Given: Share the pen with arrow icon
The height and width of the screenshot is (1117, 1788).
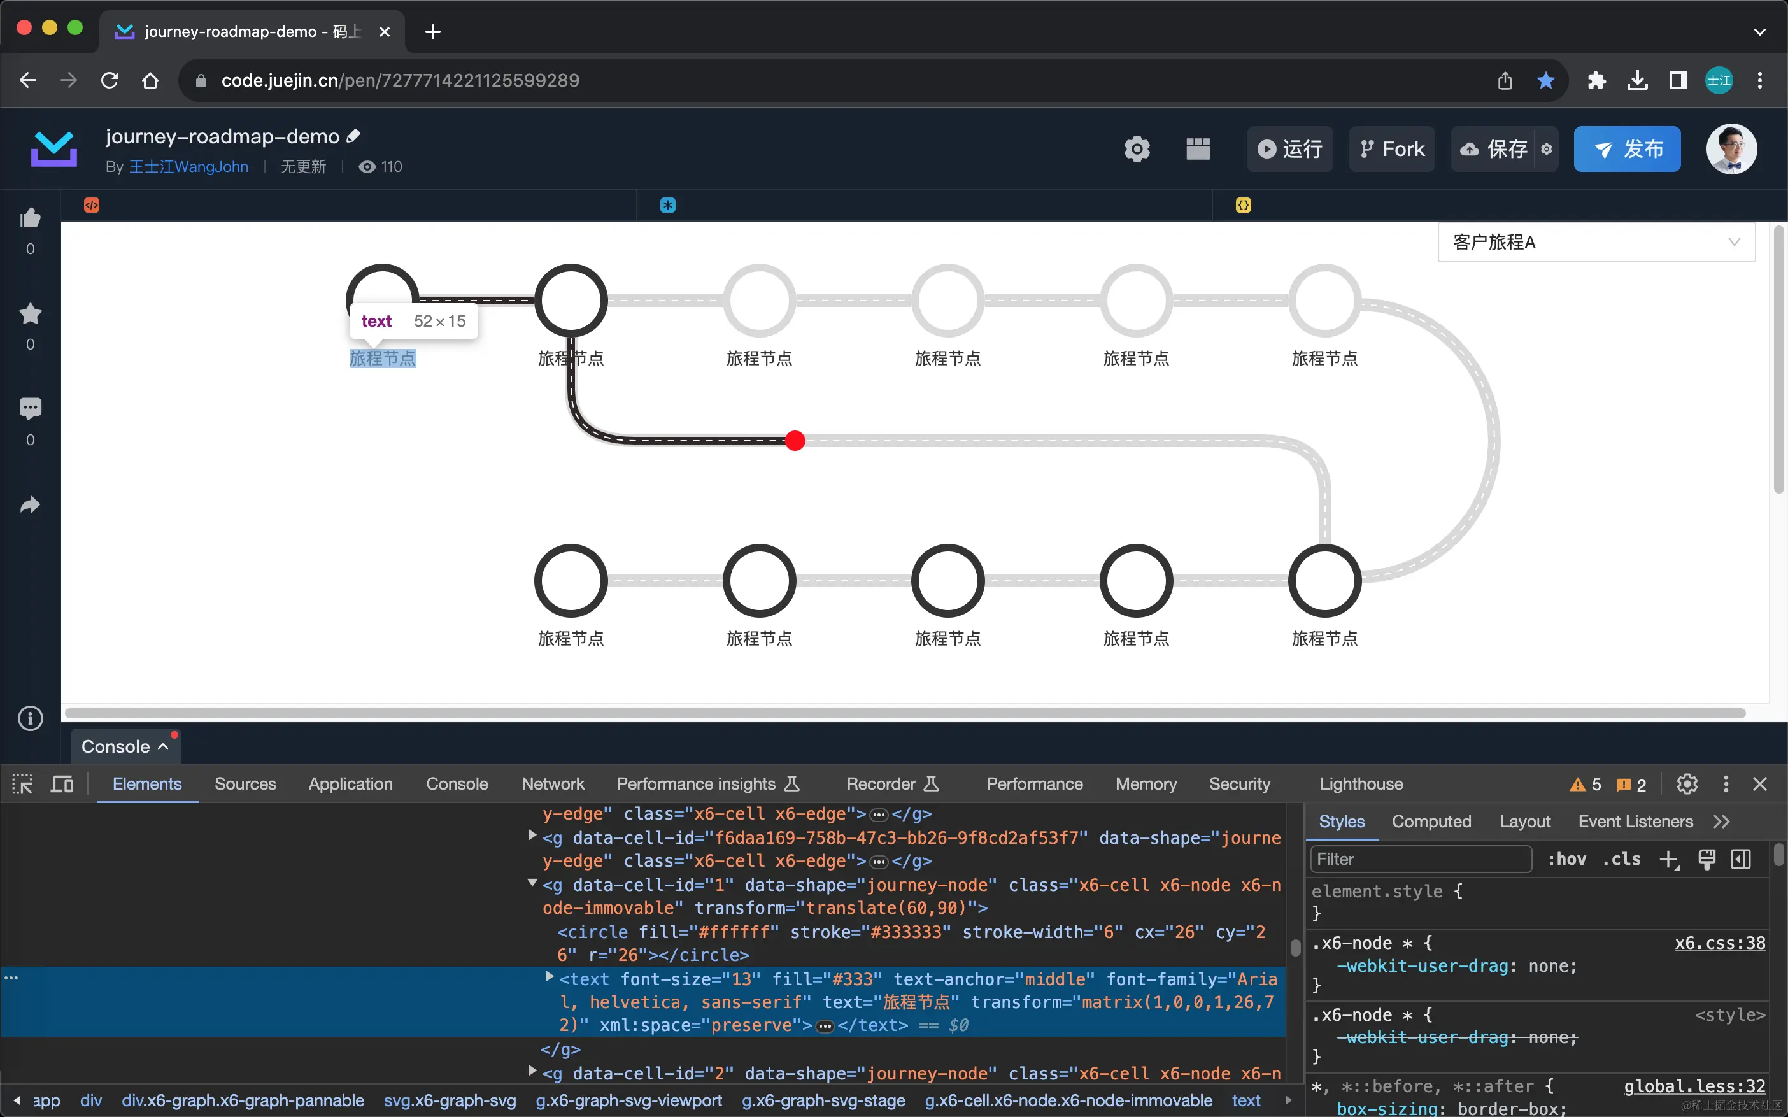Looking at the screenshot, I should point(31,504).
